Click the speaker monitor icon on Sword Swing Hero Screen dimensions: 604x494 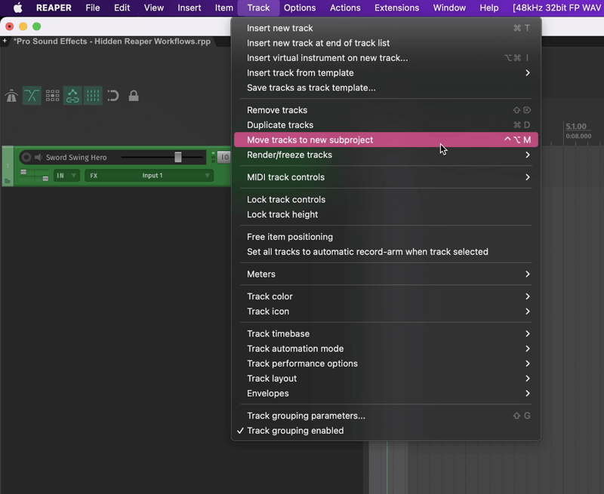(39, 157)
